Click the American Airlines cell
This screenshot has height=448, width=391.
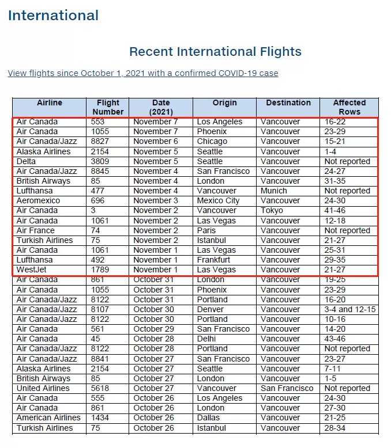(x=49, y=417)
